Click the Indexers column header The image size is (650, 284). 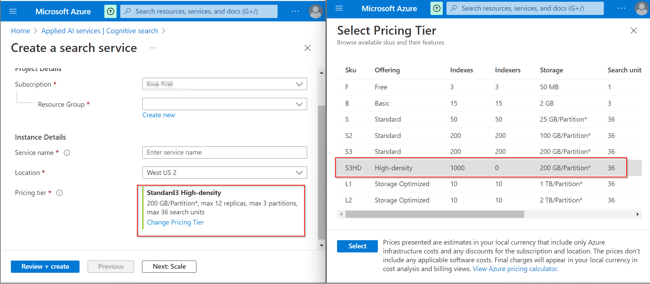tap(508, 70)
